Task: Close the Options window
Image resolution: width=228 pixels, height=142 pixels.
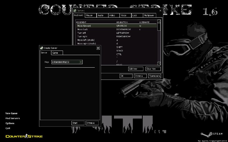Action: click(x=160, y=11)
